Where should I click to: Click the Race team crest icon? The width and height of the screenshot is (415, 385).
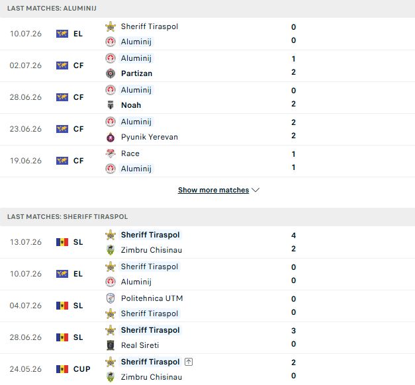click(111, 153)
